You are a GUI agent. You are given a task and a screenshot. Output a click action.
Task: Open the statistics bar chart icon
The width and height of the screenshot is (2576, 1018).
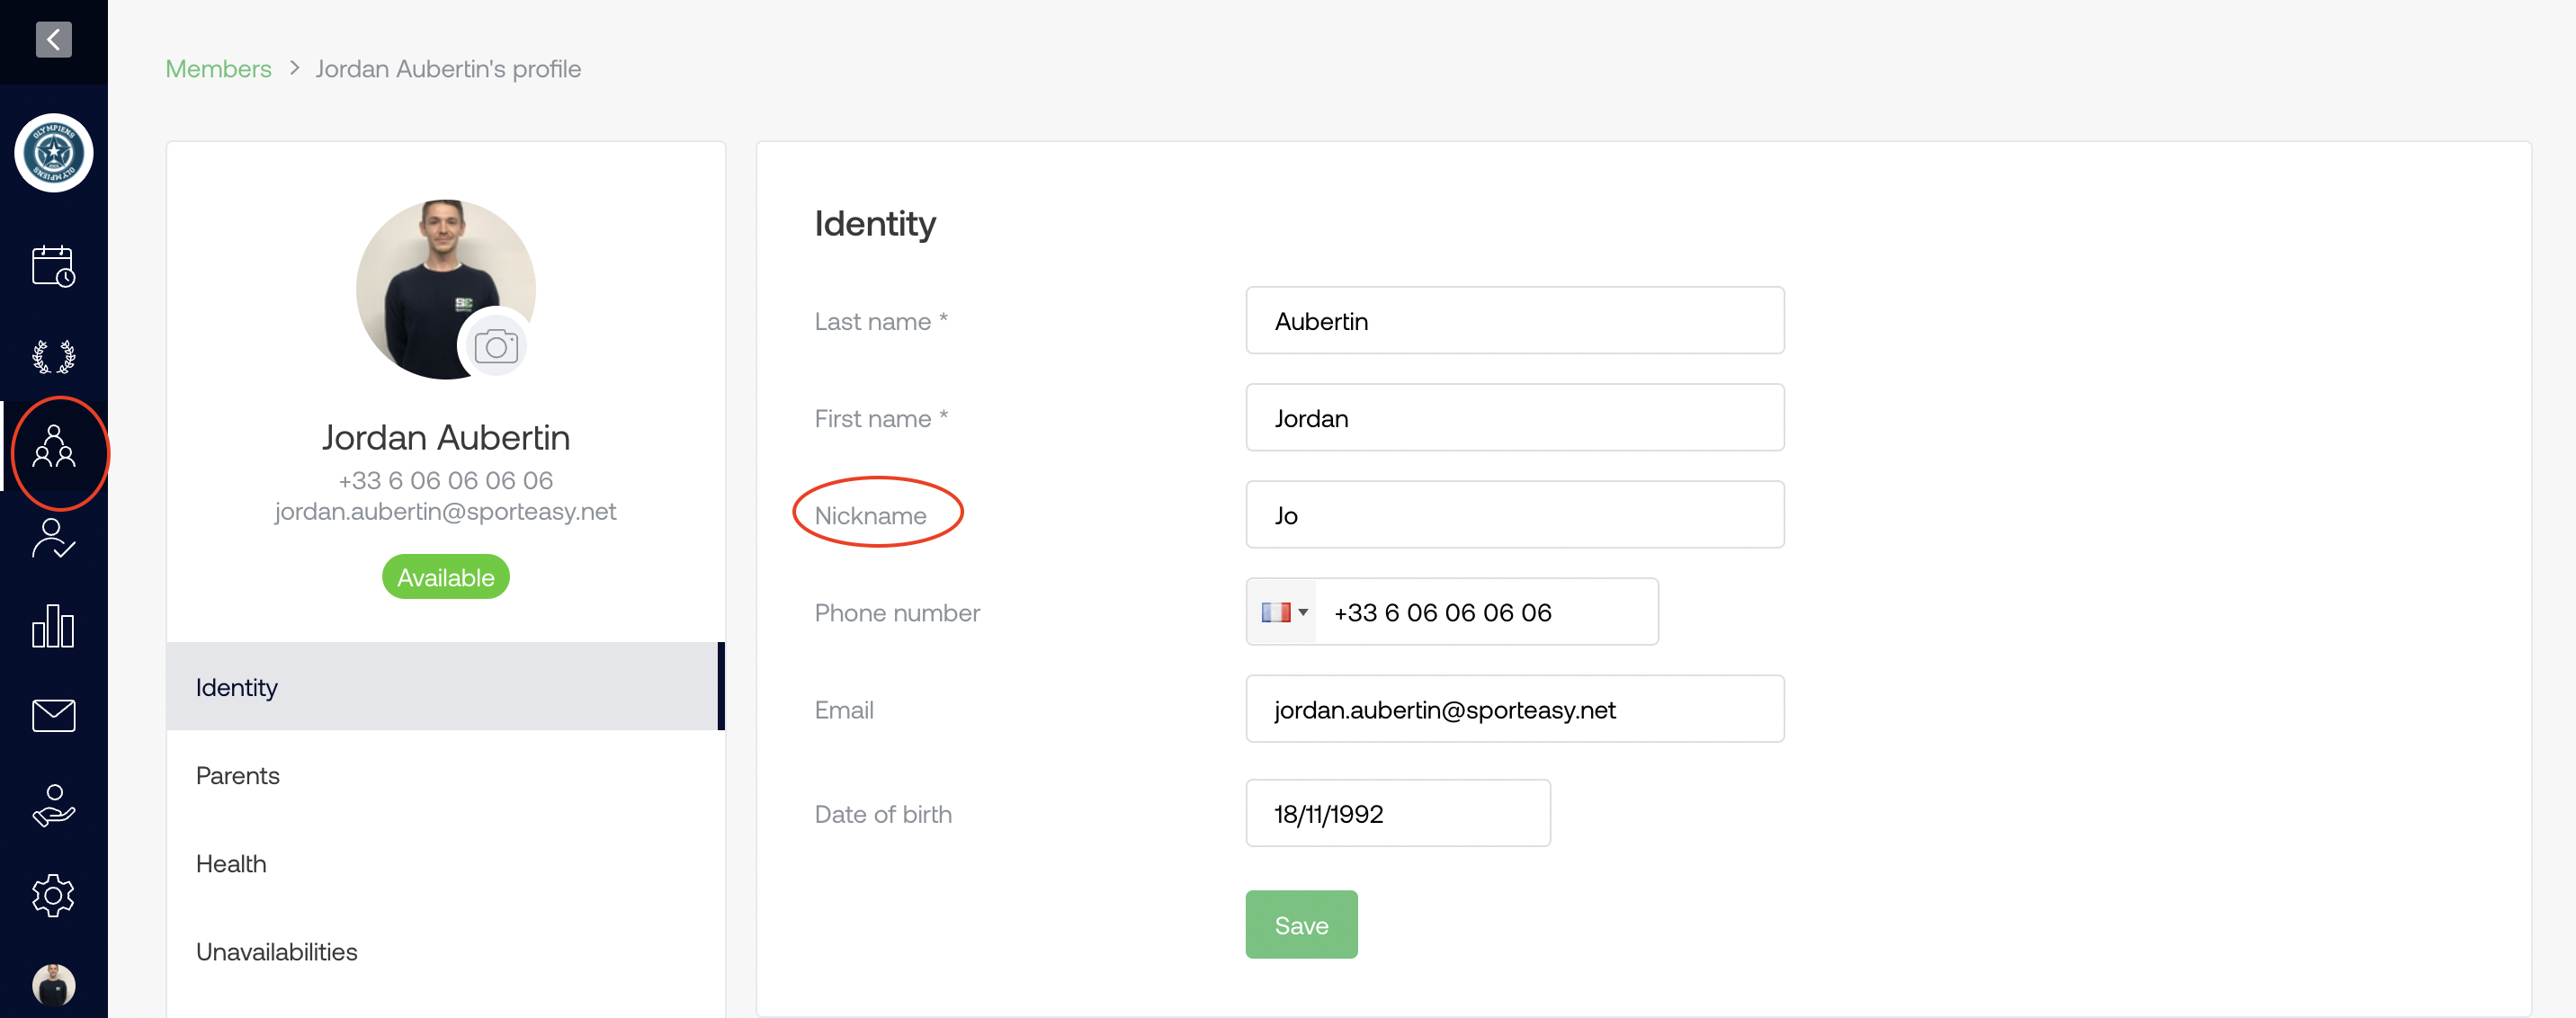tap(53, 626)
